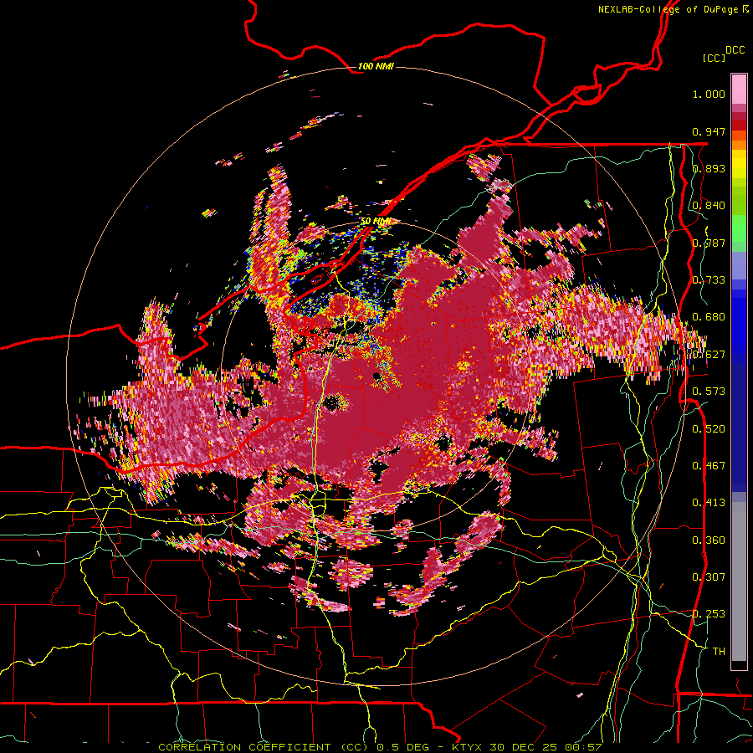
Task: Click the 0.840 scale value
Action: [709, 206]
